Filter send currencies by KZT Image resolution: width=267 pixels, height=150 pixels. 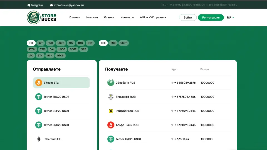[x=41, y=43]
